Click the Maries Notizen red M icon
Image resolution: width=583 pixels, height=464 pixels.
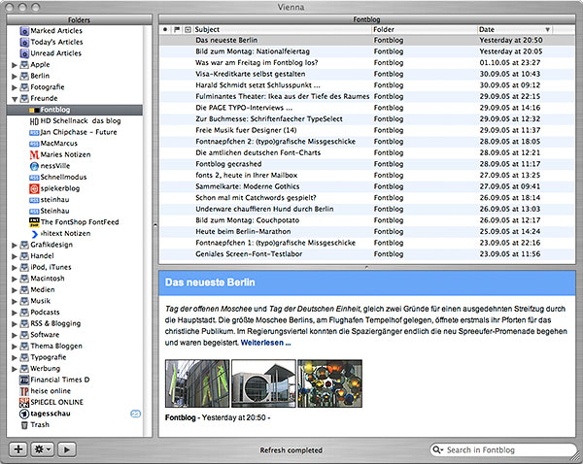(34, 154)
